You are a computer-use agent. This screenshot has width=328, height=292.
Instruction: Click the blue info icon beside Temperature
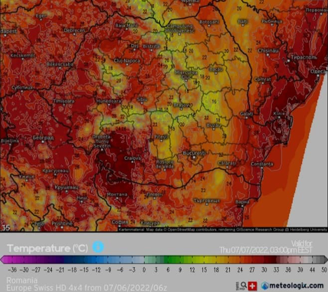coord(98,247)
